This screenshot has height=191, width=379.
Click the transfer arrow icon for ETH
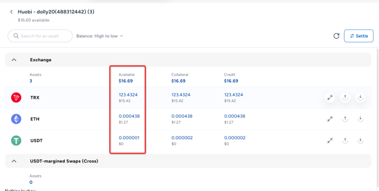(x=330, y=119)
